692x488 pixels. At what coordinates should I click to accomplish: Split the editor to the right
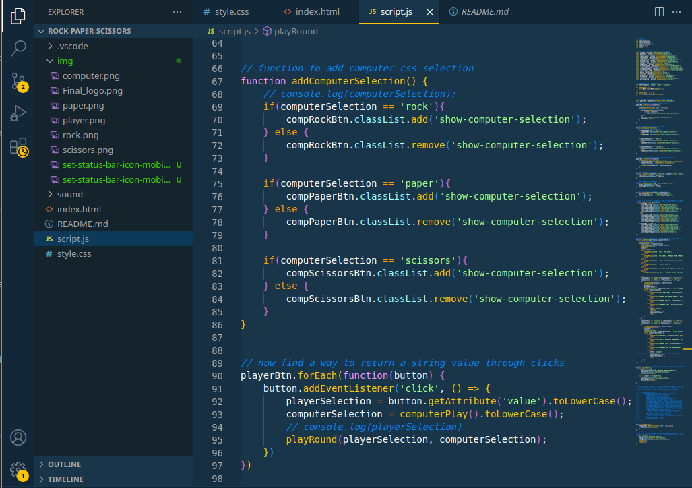(659, 12)
